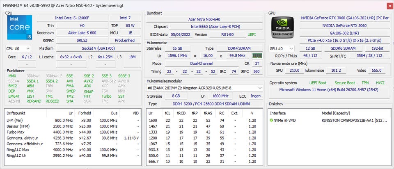This screenshot has height=169, width=394.
Task: Click the green NVMe status check icon
Action: tap(271, 121)
